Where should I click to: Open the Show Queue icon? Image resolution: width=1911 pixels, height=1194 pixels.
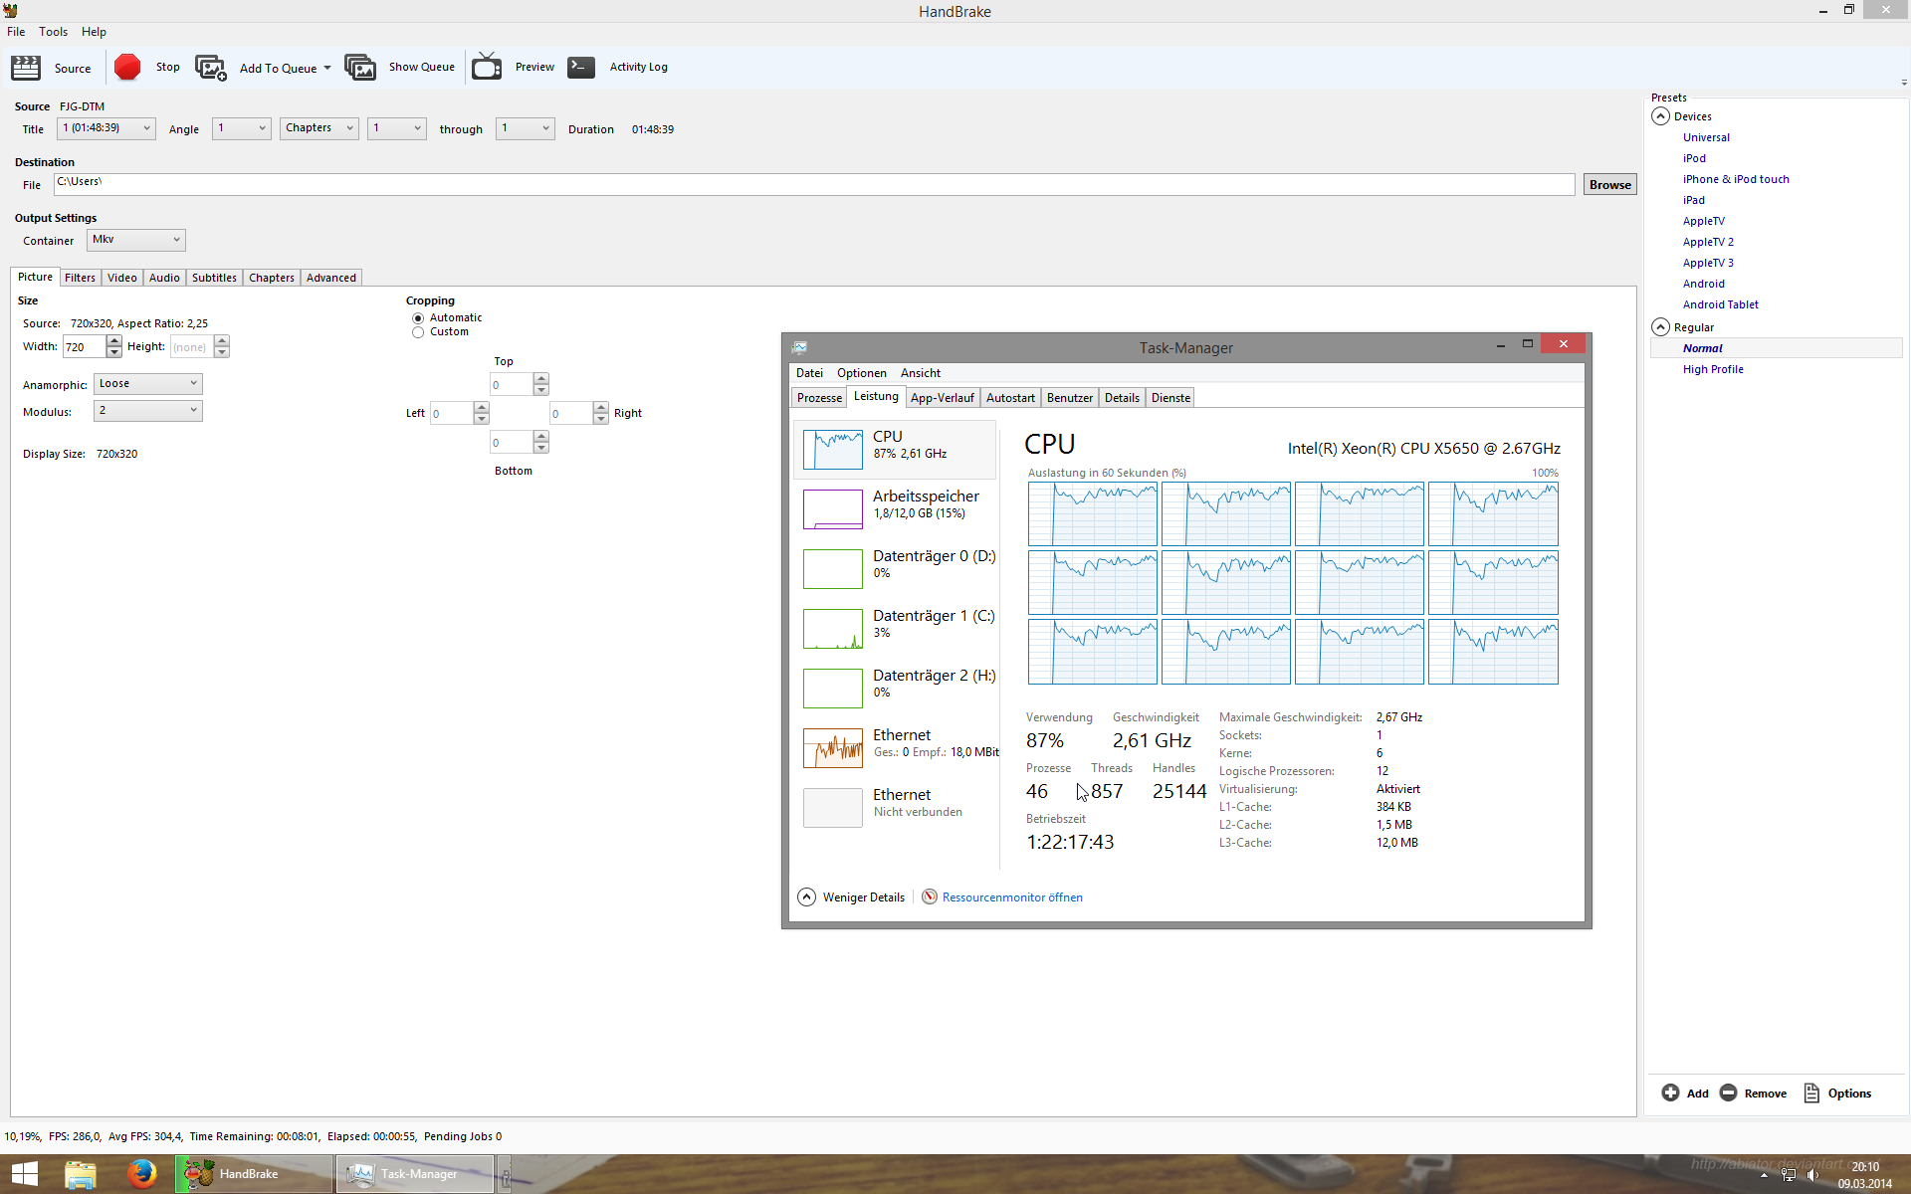(x=360, y=68)
